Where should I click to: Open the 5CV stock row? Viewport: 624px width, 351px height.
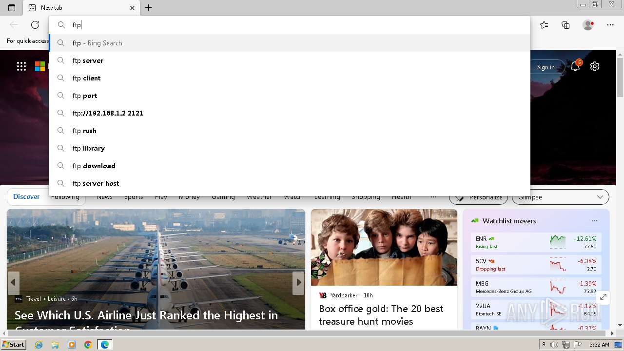536,265
